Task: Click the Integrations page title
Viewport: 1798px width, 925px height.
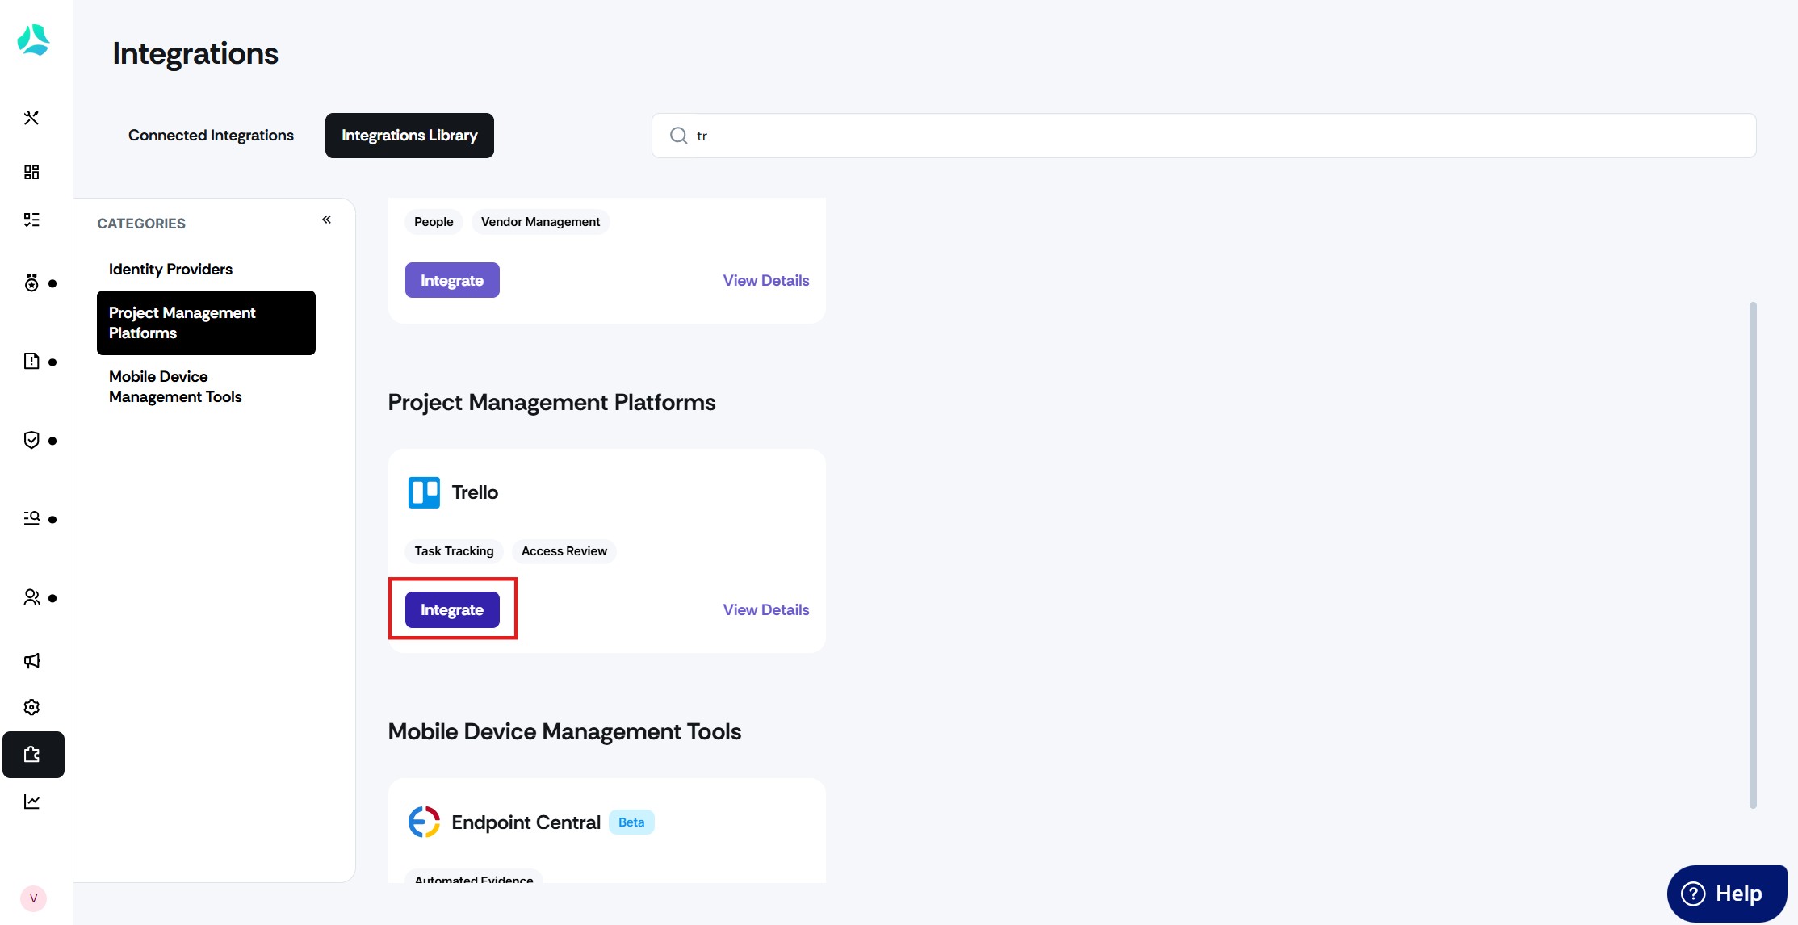Action: [195, 53]
